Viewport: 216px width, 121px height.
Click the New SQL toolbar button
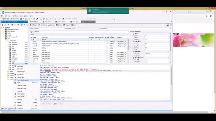click(6, 19)
